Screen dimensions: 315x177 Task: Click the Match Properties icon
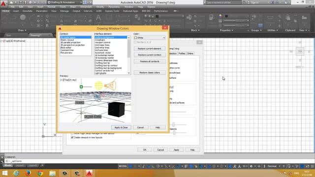(211, 18)
